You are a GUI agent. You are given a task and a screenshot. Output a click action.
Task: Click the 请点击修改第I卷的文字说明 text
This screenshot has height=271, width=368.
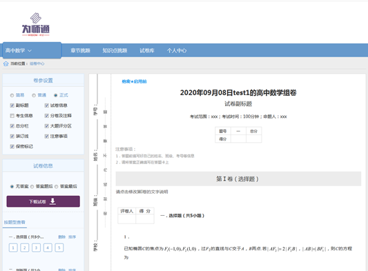[142, 192]
